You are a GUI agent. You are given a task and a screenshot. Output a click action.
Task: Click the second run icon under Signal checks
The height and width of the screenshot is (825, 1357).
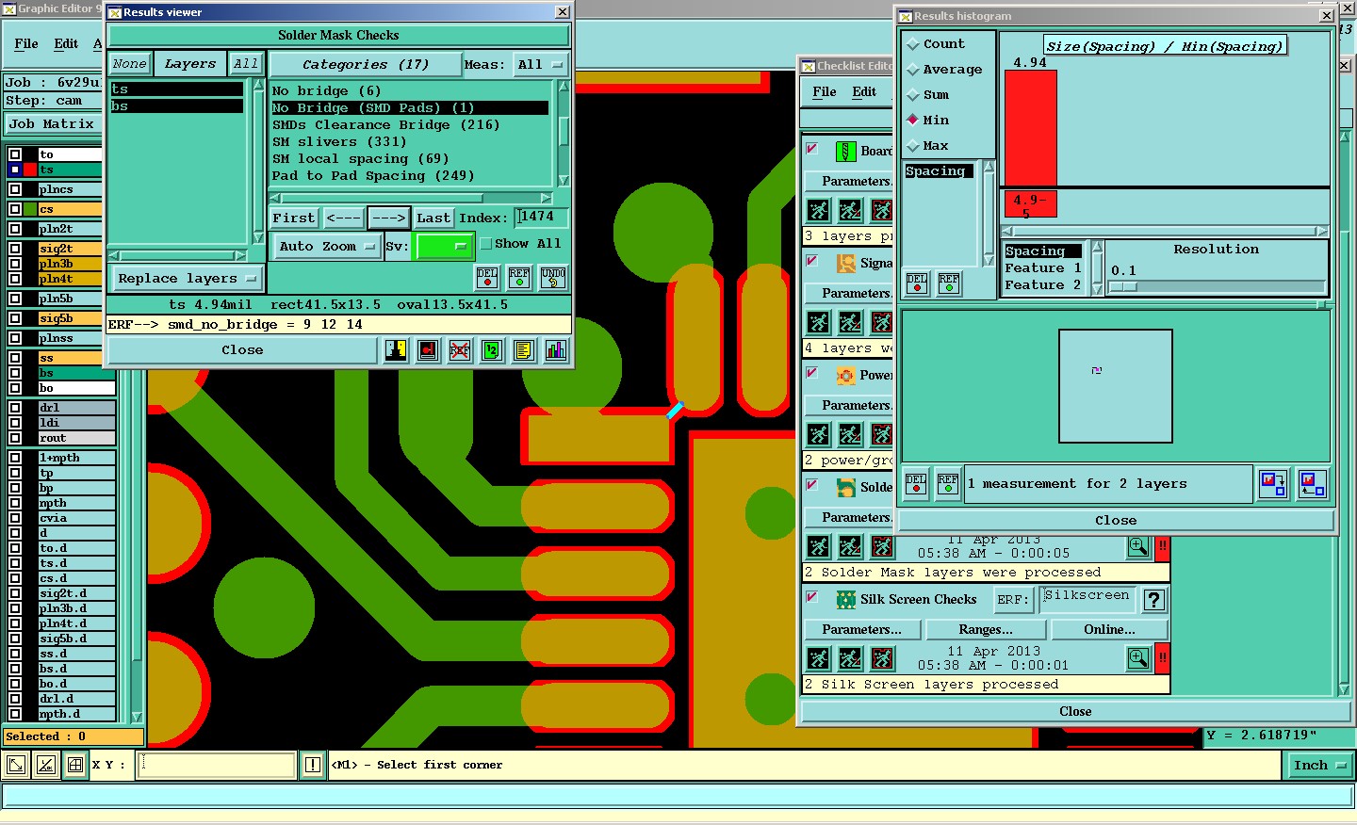(850, 322)
